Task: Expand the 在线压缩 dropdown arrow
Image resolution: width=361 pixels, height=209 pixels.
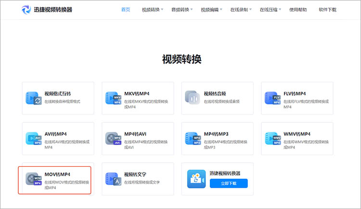Action: 280,10
